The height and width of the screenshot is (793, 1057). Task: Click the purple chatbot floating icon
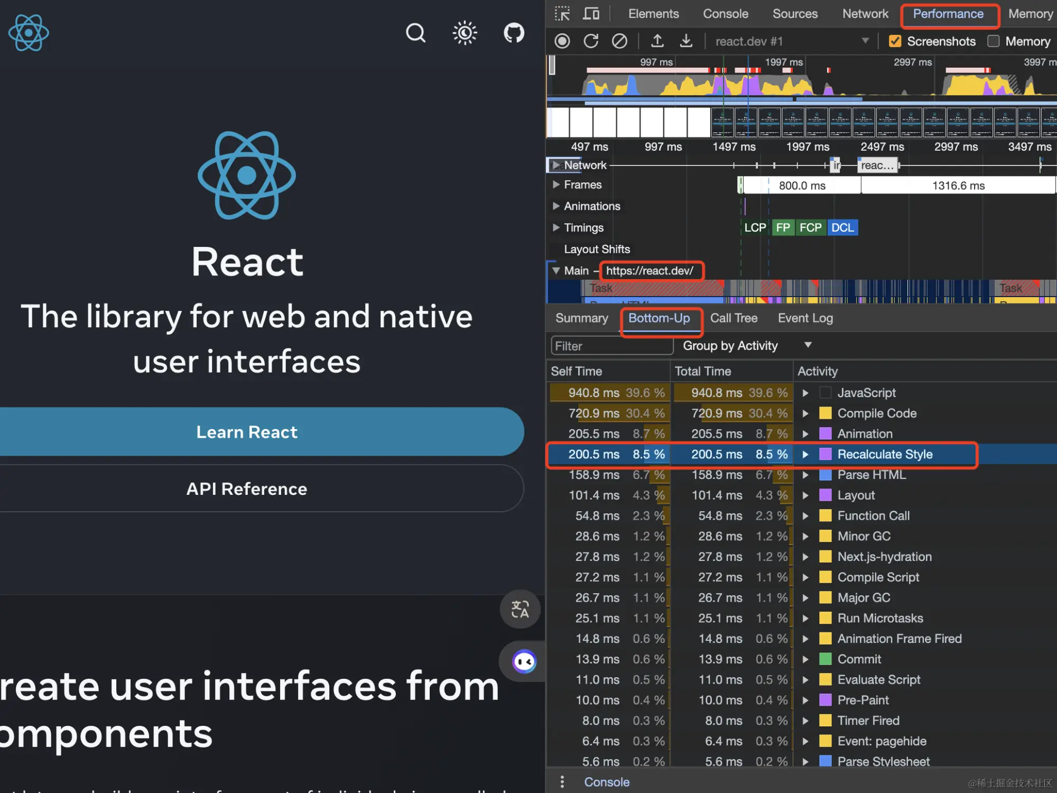pyautogui.click(x=524, y=661)
